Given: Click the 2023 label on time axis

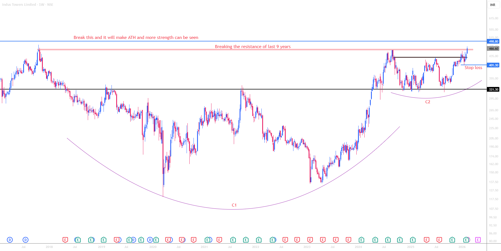Looking at the screenshot, I should [307, 247].
